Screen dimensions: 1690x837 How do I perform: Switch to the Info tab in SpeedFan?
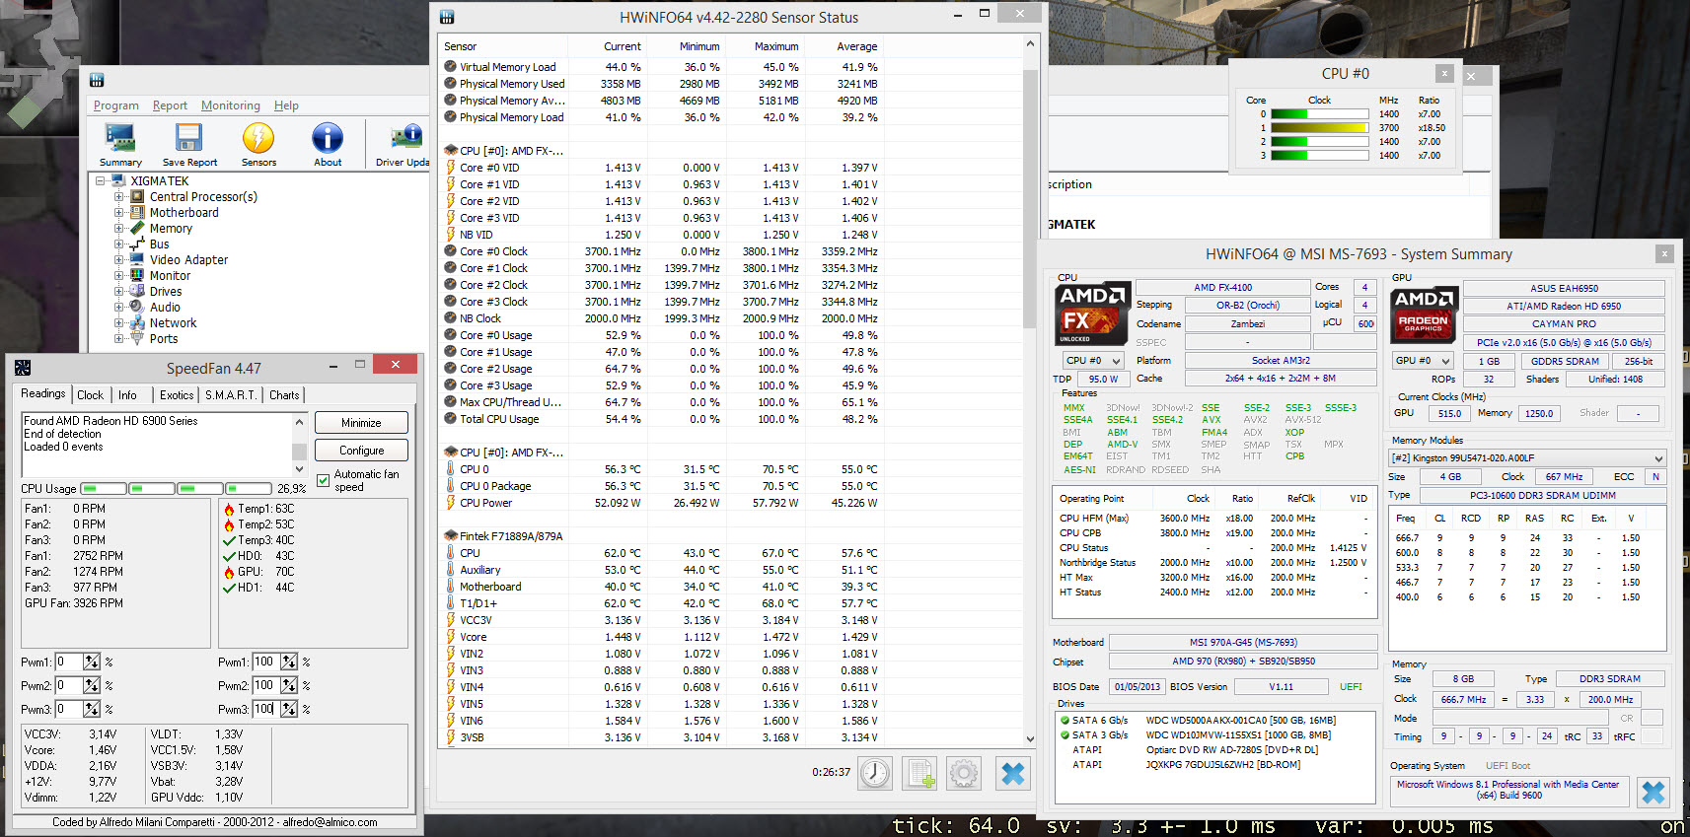point(127,395)
